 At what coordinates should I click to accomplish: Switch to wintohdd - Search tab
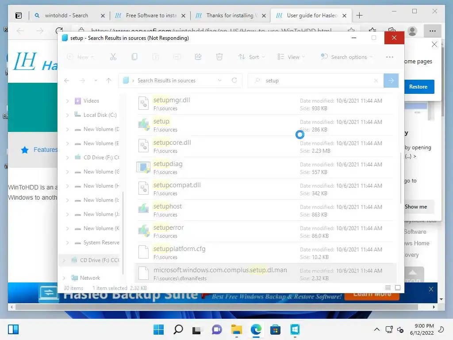pyautogui.click(x=66, y=15)
